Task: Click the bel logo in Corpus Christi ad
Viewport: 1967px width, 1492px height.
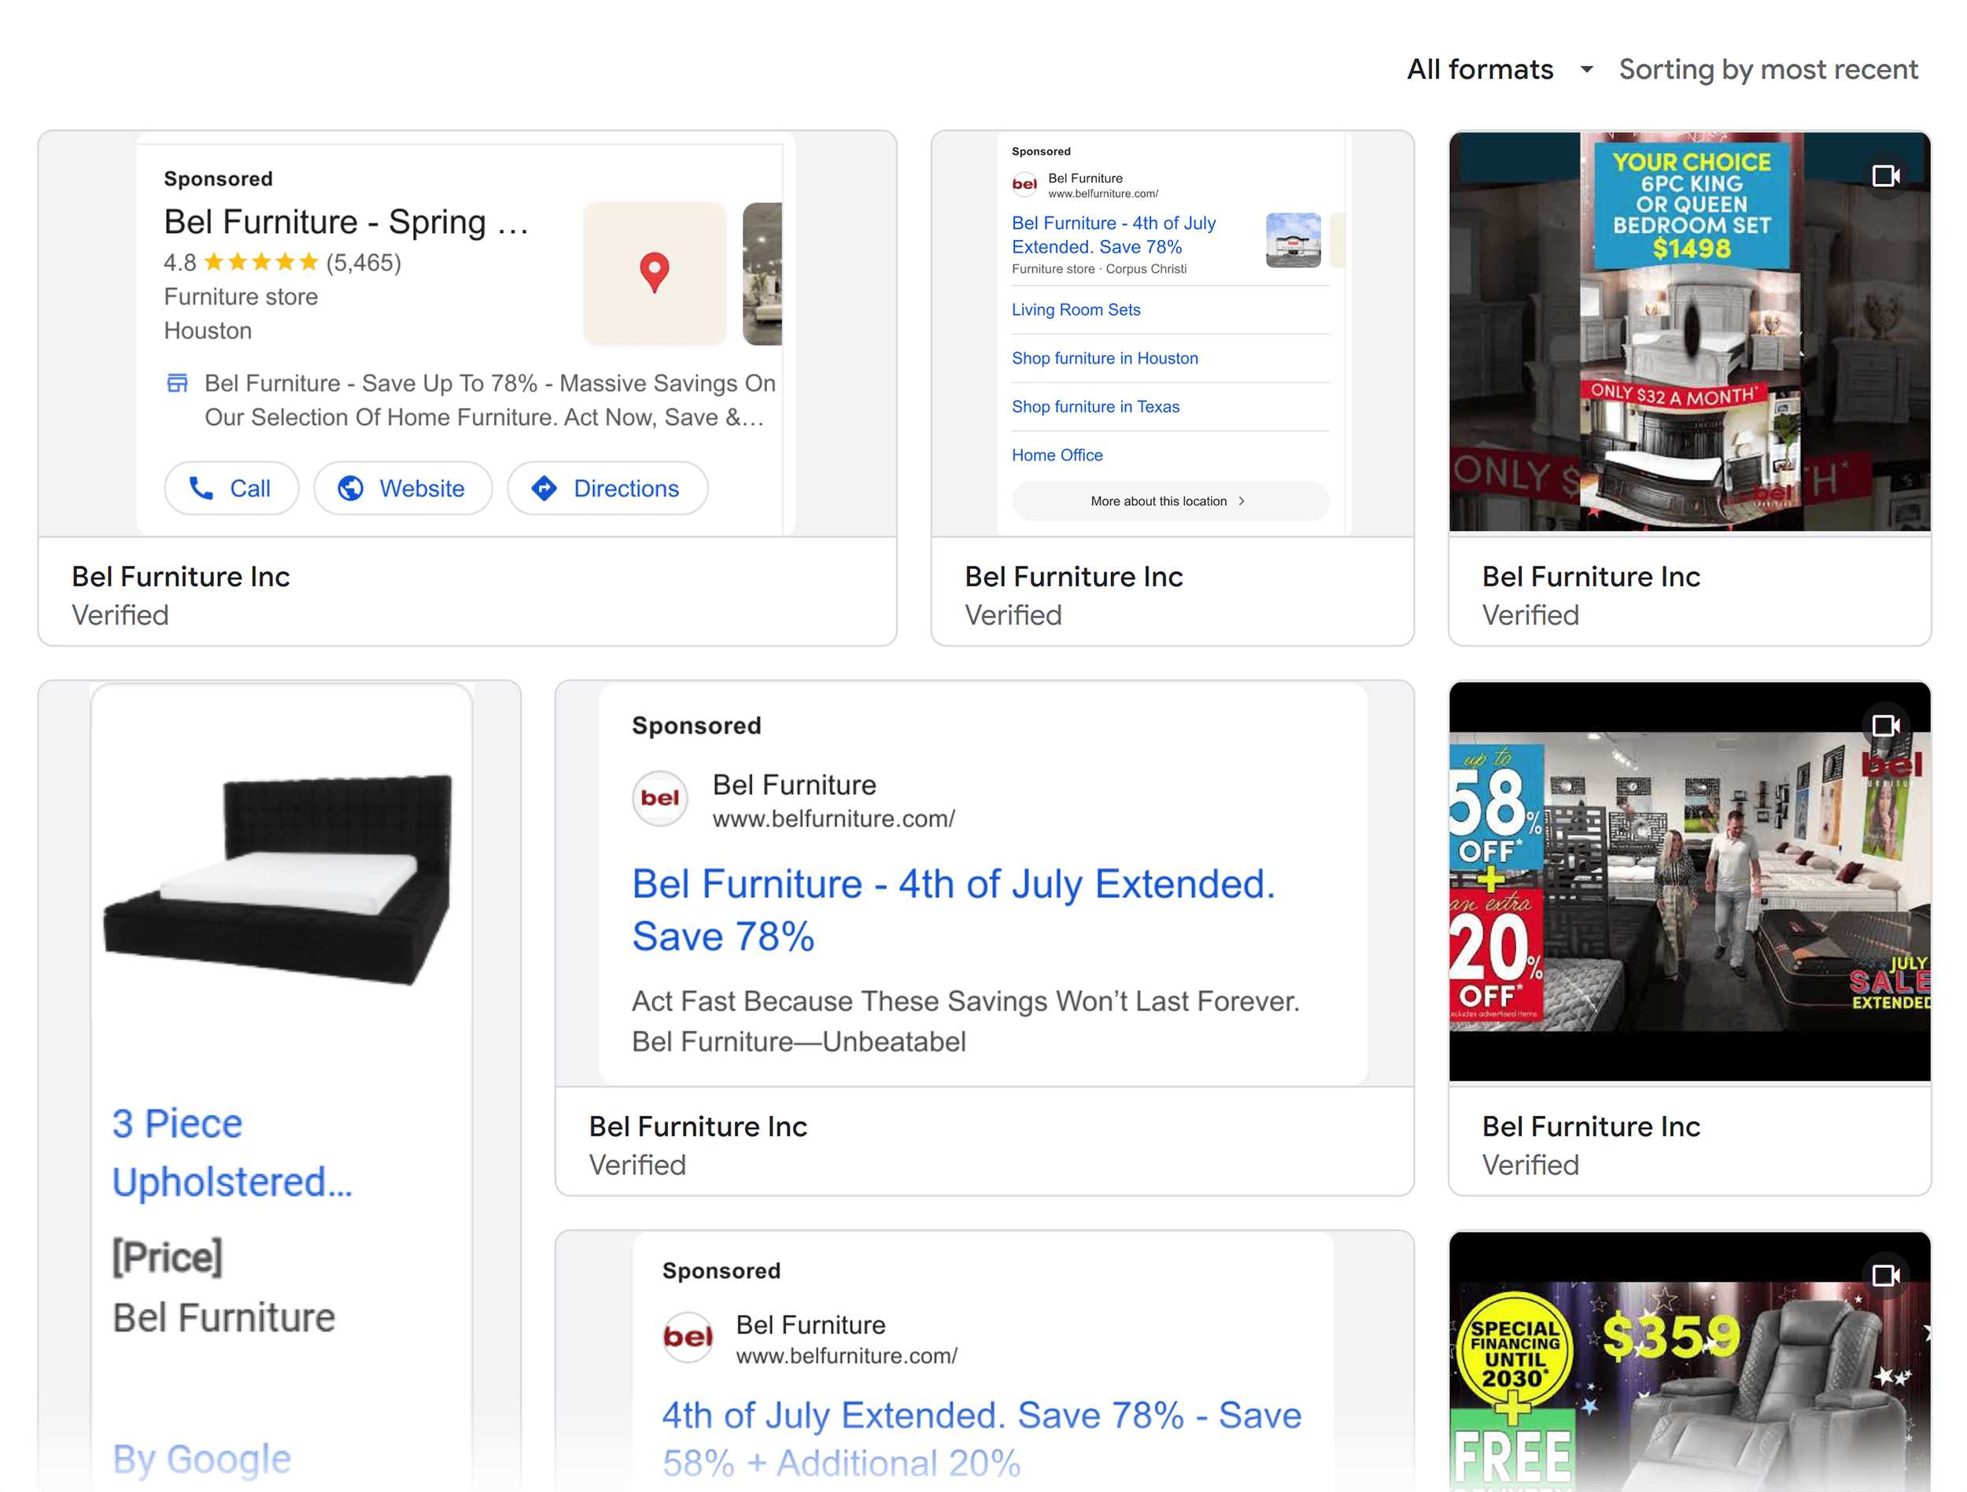Action: coord(1024,185)
